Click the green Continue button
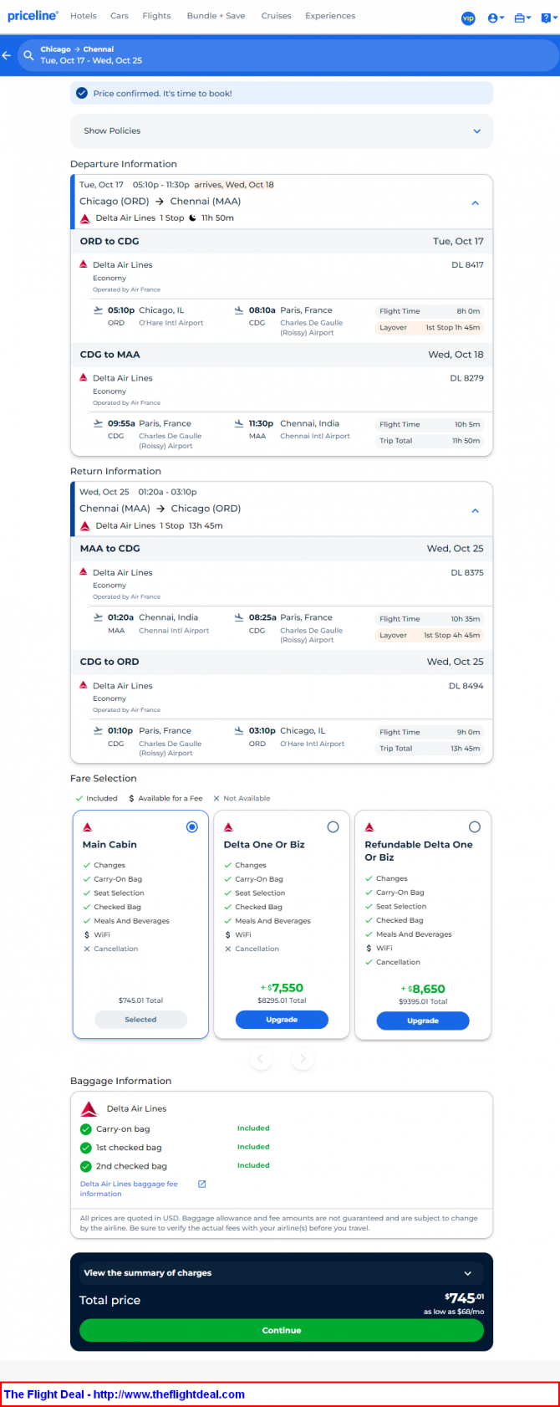 click(282, 1330)
